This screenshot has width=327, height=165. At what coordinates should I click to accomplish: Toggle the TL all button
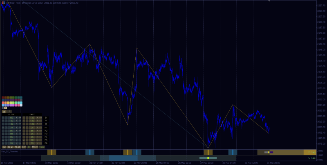(x=18, y=147)
